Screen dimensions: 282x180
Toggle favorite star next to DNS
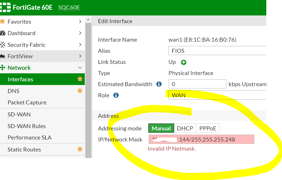coord(80,91)
